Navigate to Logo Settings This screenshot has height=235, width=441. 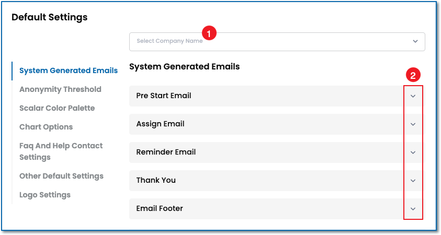coord(45,195)
